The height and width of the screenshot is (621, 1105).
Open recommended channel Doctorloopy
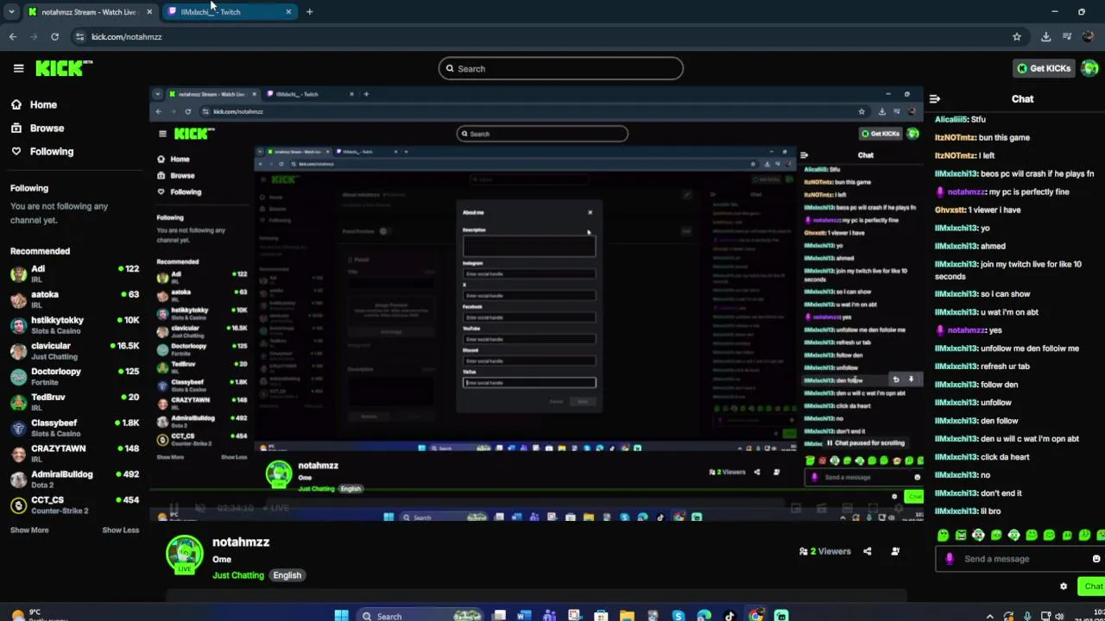[x=74, y=376]
